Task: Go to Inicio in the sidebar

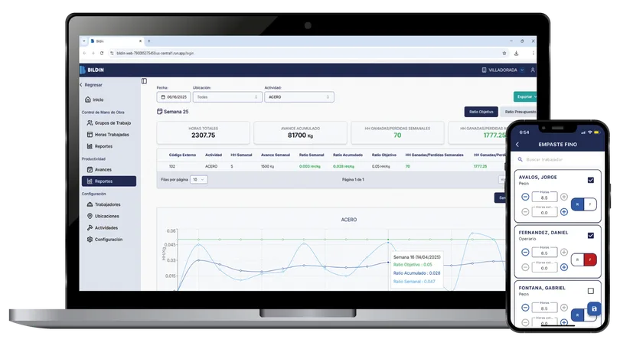Action: point(94,100)
